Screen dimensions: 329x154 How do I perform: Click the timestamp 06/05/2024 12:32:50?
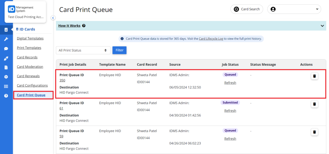point(185,87)
